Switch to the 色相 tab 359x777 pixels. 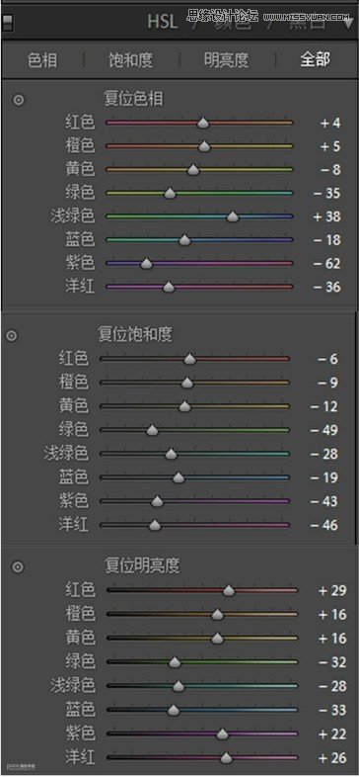(42, 60)
